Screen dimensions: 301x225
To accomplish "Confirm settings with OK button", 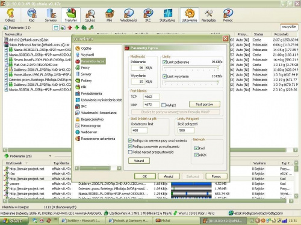I will pyautogui.click(x=145, y=176).
